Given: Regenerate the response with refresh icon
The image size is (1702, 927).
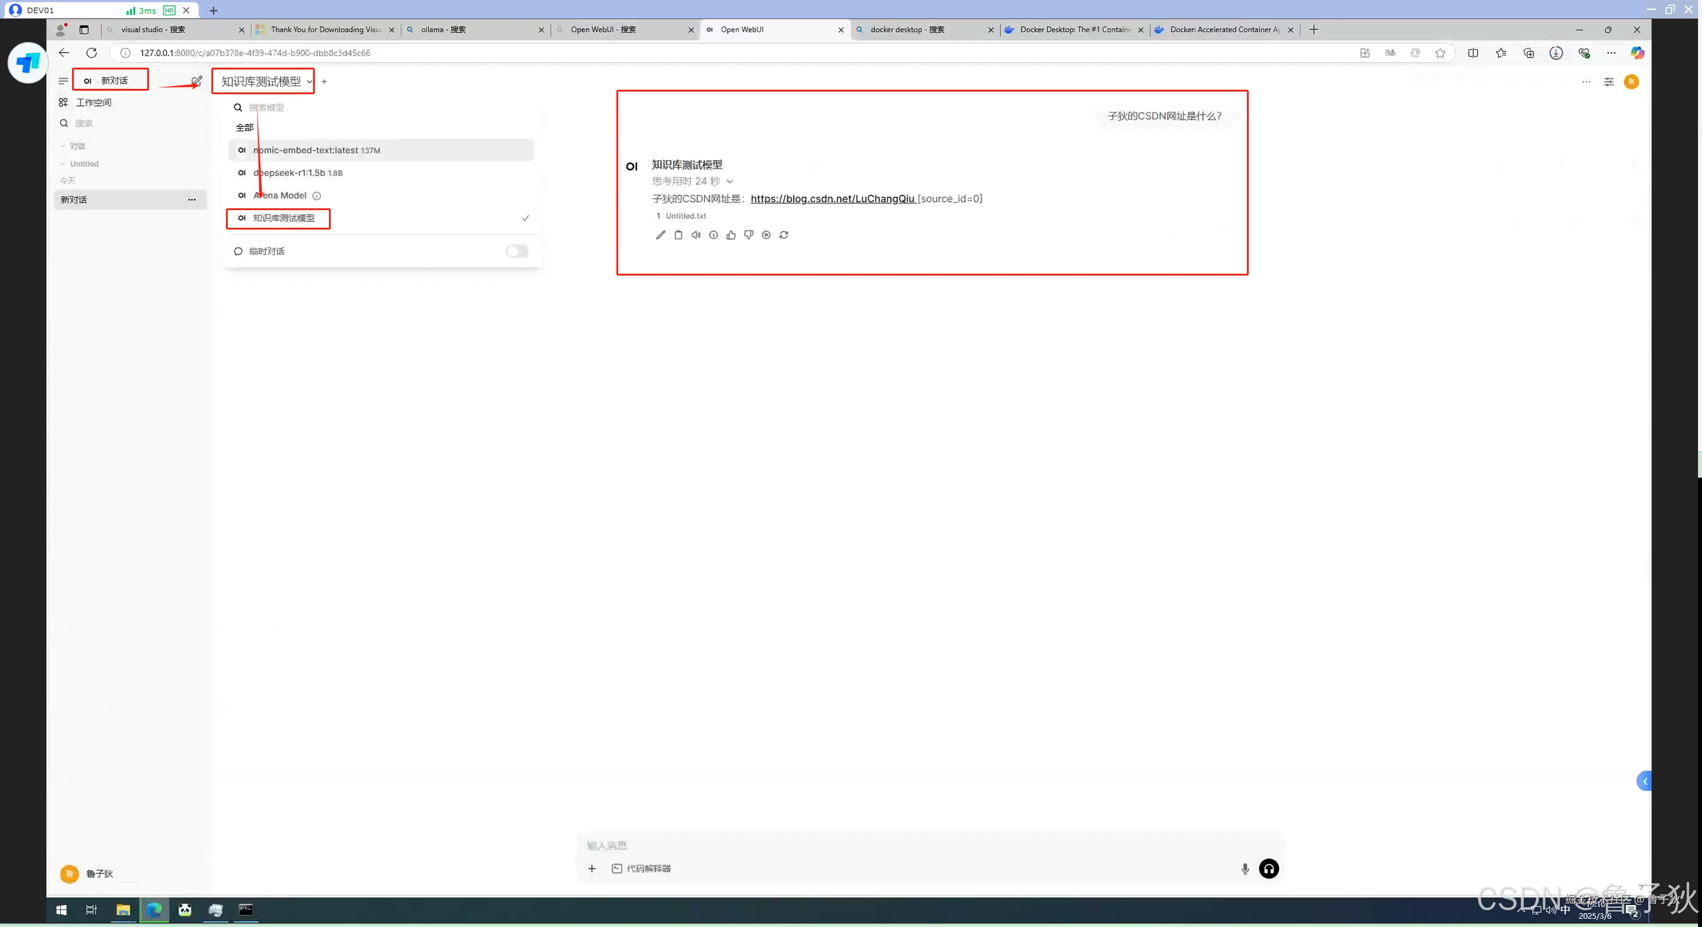Looking at the screenshot, I should (784, 235).
